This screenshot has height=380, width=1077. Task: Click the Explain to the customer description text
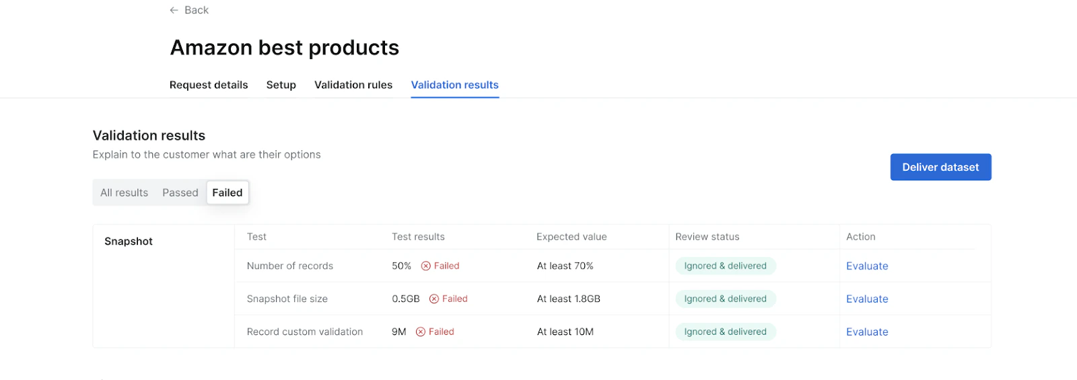point(207,155)
